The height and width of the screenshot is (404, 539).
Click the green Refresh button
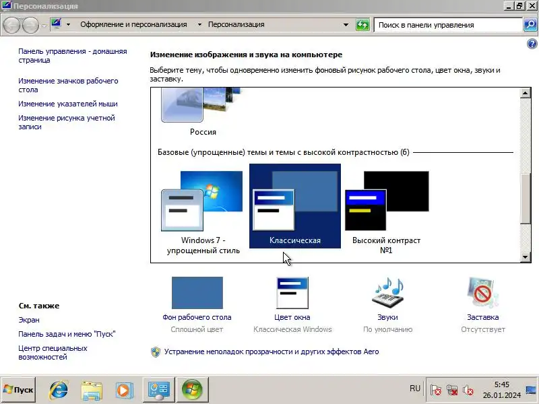(362, 25)
